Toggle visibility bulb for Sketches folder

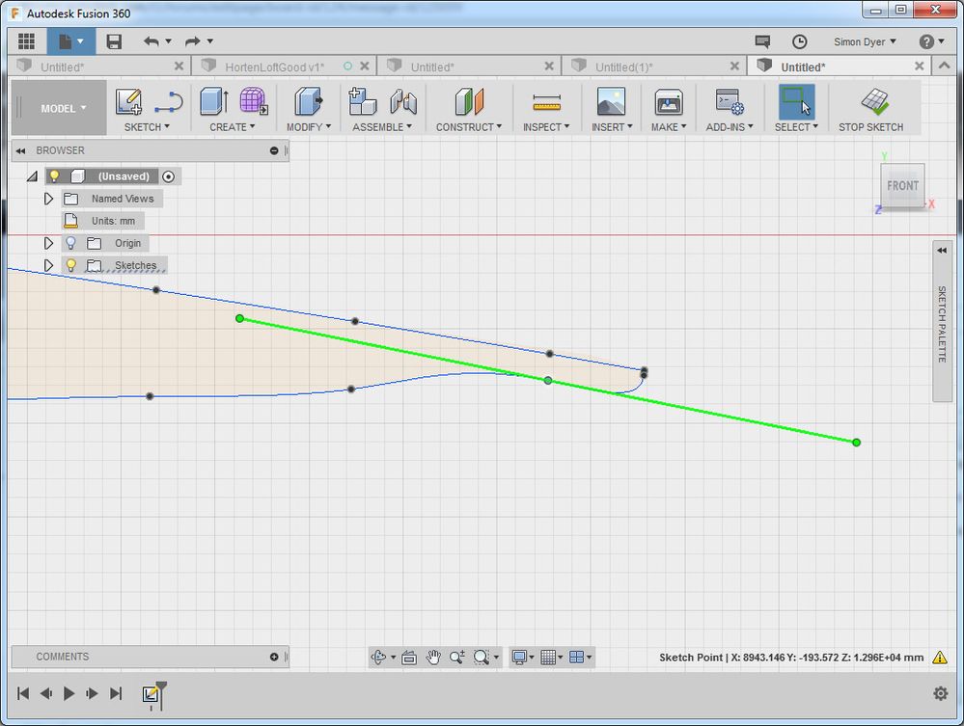coord(70,265)
